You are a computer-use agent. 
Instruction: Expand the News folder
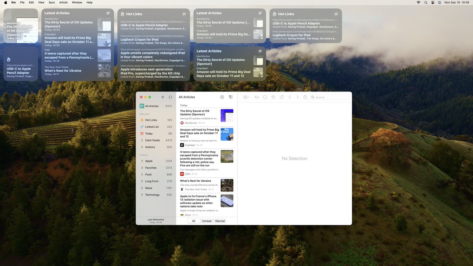coord(142,188)
